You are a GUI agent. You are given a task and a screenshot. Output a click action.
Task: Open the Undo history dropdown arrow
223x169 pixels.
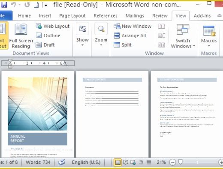pos(20,5)
